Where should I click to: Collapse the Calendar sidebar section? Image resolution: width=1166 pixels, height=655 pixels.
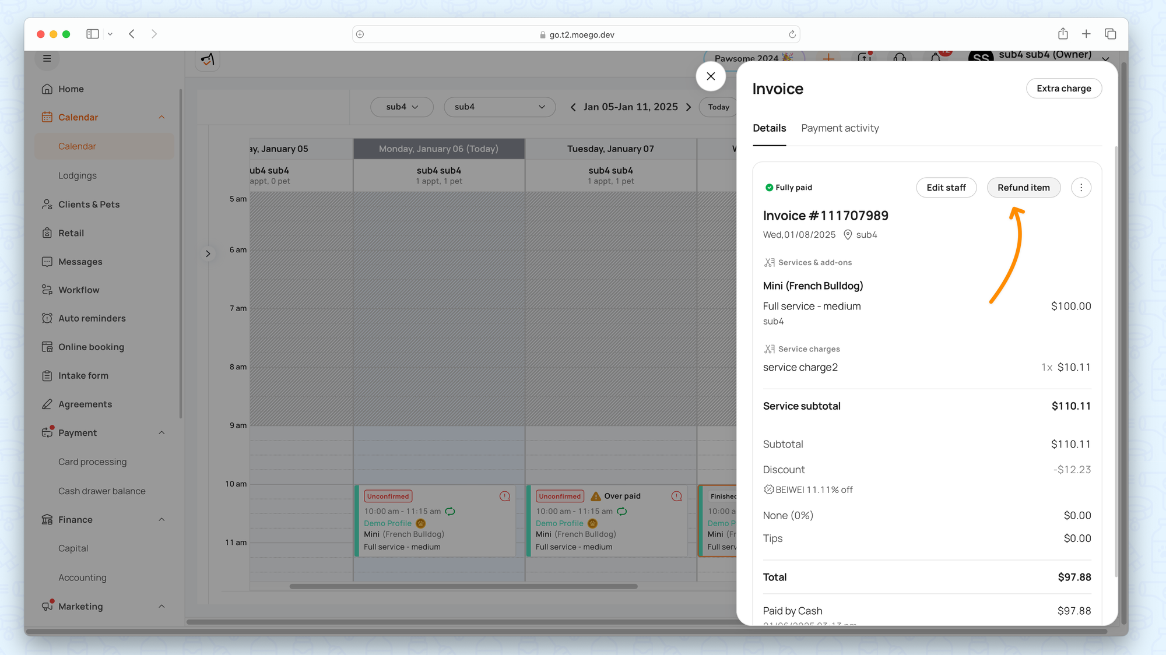point(161,117)
